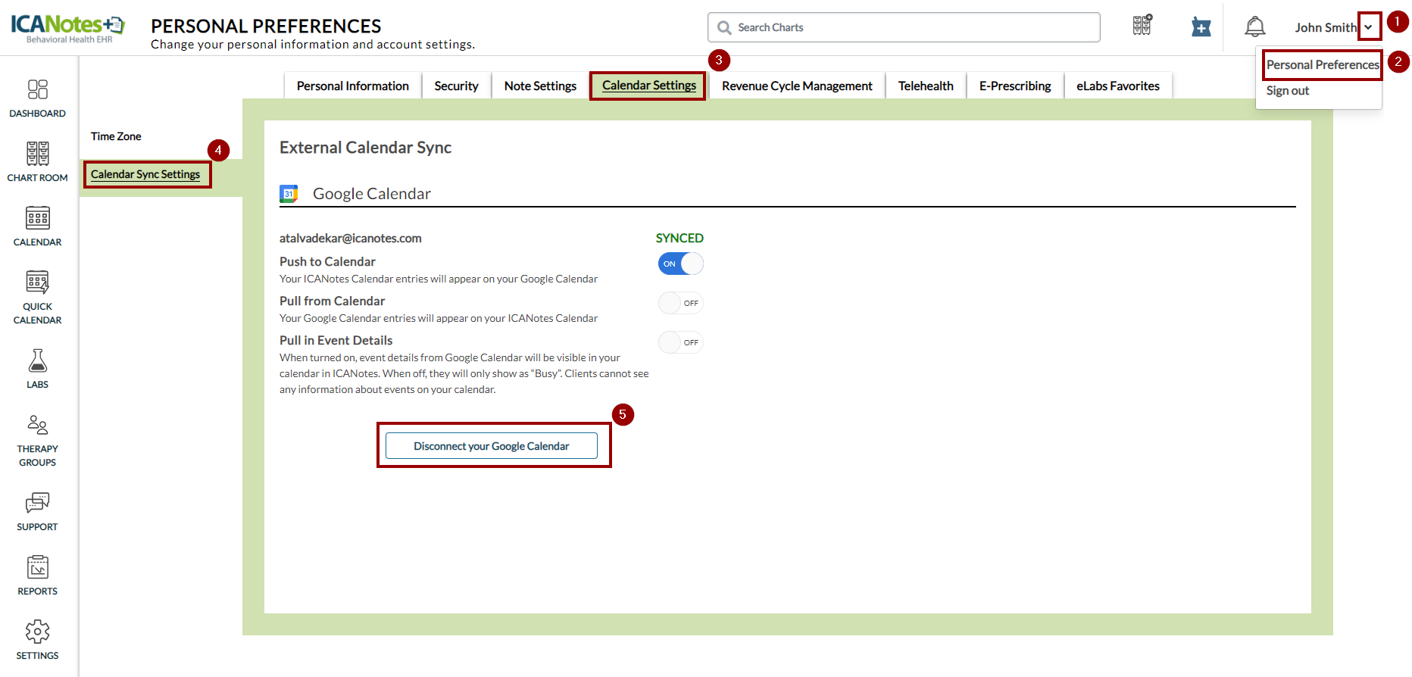Turn off the Push to Calendar toggle
1412x677 pixels.
(x=680, y=264)
